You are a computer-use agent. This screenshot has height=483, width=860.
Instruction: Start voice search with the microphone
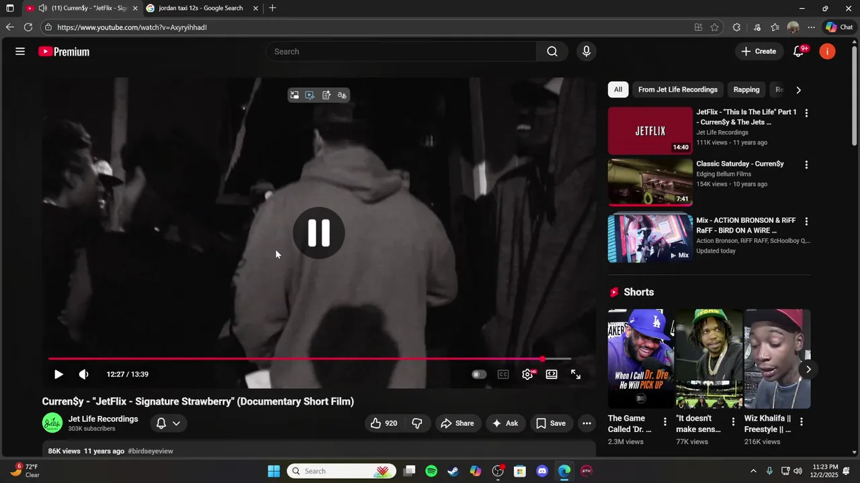point(587,52)
